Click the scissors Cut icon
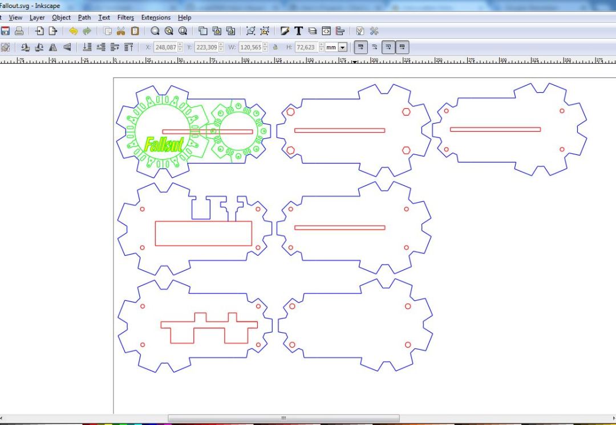This screenshot has height=425, width=616. click(121, 31)
